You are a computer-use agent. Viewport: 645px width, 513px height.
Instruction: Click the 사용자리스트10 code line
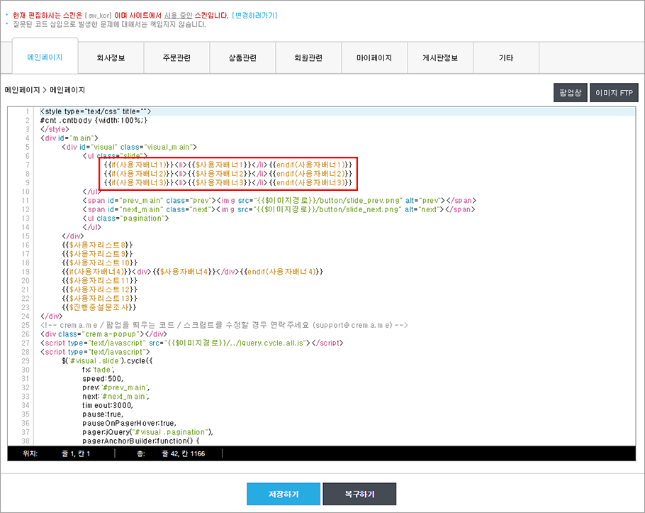(99, 263)
